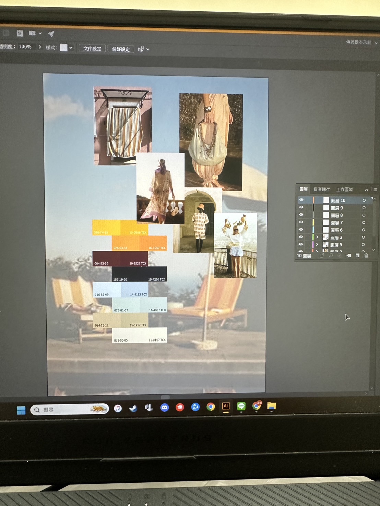
Task: Switch to the 資產轉存 tab
Action: point(321,189)
